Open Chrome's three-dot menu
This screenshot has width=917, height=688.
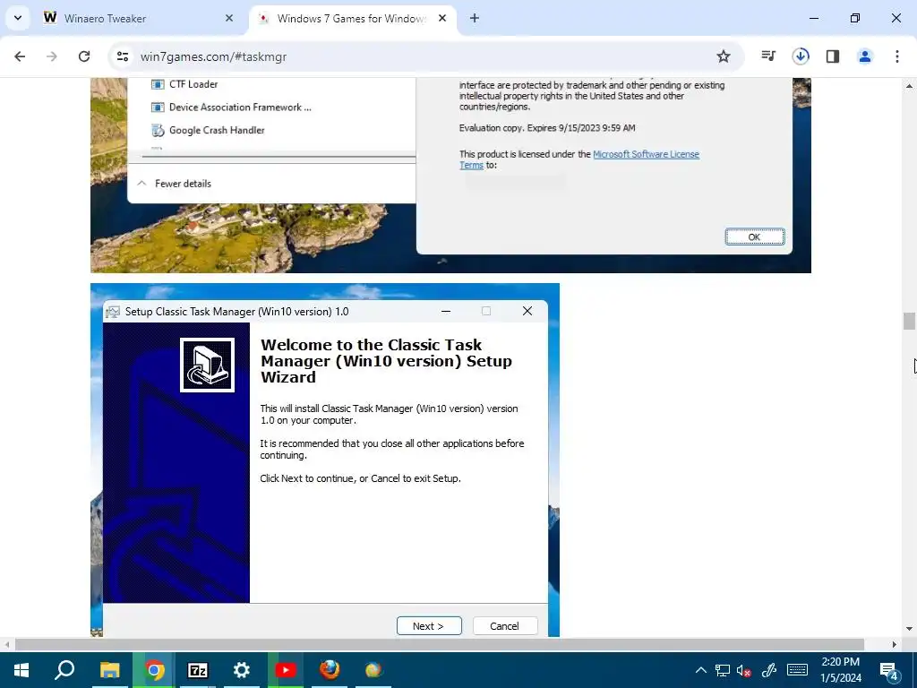click(x=897, y=56)
